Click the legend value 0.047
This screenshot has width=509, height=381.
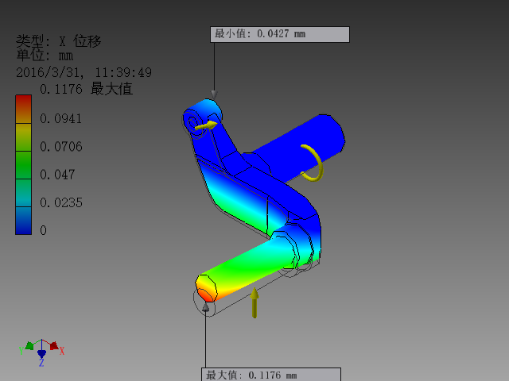pyautogui.click(x=57, y=175)
